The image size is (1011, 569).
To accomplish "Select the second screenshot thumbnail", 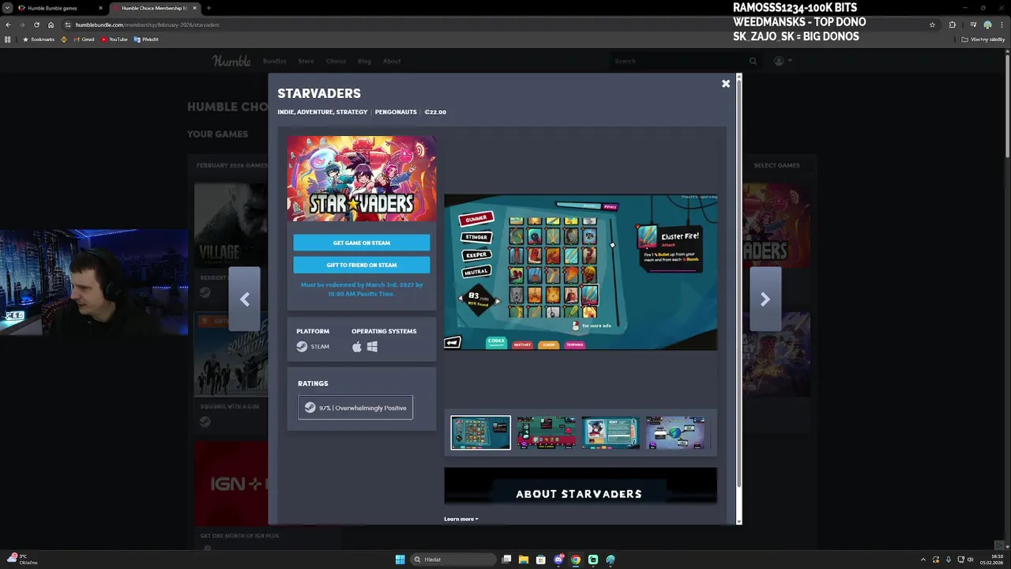I will [x=546, y=432].
